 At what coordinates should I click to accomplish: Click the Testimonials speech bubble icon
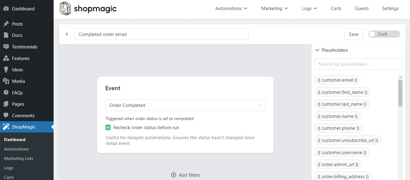coord(6,47)
